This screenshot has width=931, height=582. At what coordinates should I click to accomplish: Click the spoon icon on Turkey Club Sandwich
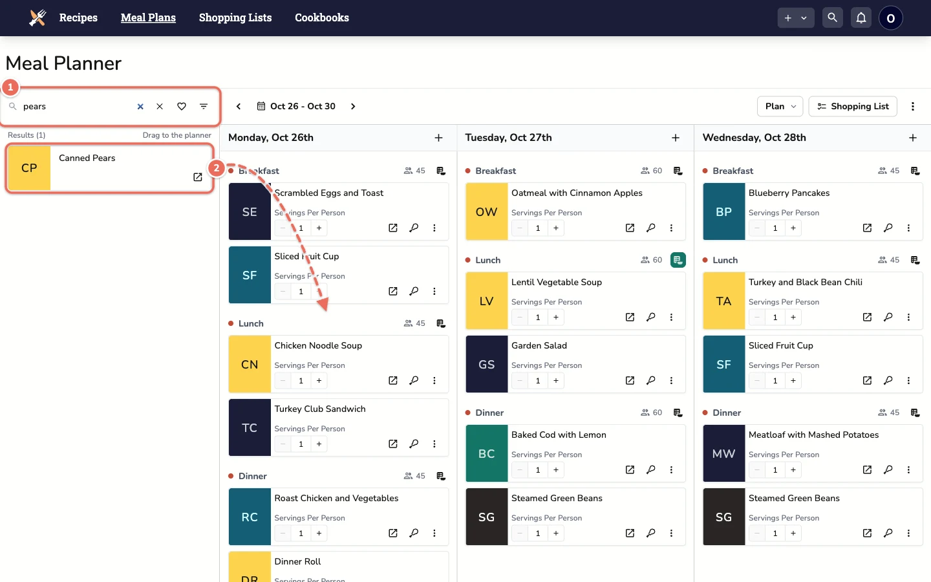[414, 444]
